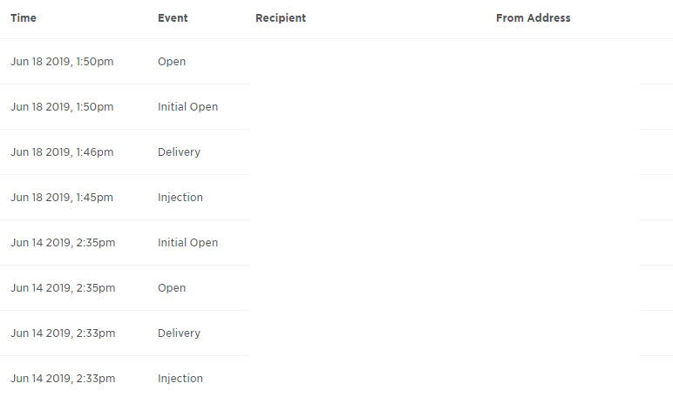
Task: Select the Jun 18 2019, 1:46pm timestamp
Action: pos(62,152)
